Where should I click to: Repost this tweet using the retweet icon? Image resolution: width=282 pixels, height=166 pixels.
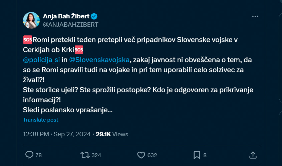click(x=85, y=155)
